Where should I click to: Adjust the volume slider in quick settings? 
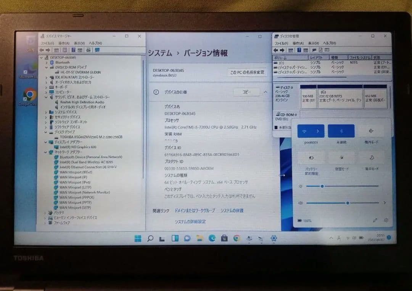[x=347, y=203]
